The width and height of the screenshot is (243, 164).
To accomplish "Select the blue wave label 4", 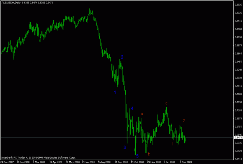I will 132,108.
